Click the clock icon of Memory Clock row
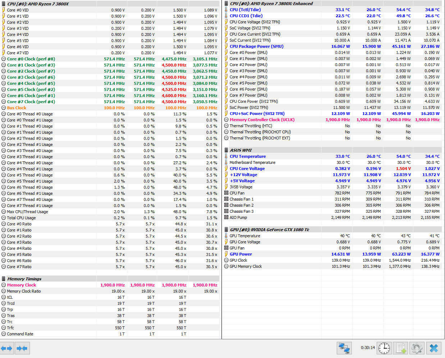This screenshot has width=445, height=358. click(4, 285)
